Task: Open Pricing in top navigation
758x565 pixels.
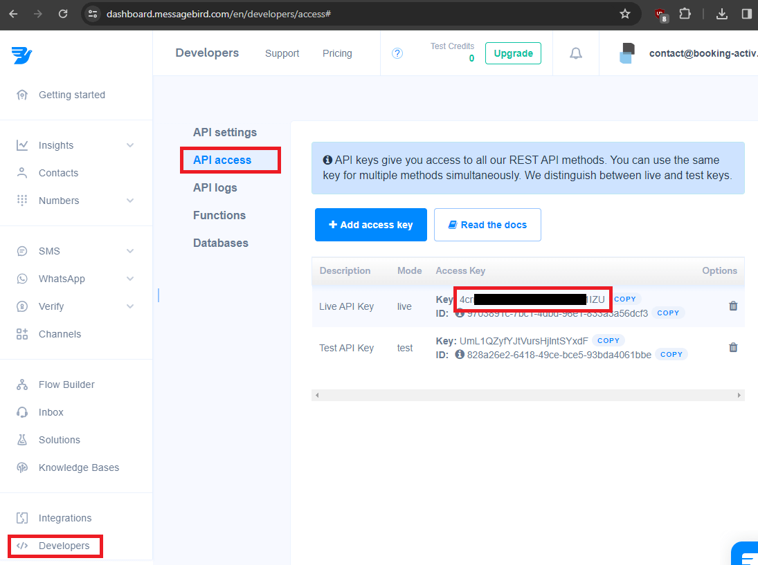Action: pyautogui.click(x=337, y=53)
